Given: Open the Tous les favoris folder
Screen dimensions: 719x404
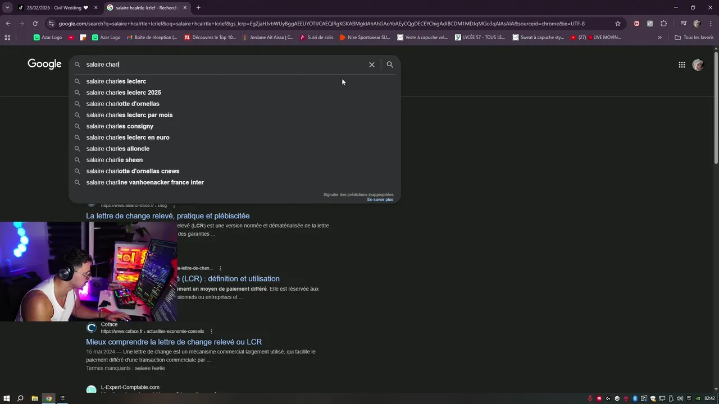Looking at the screenshot, I should [694, 38].
